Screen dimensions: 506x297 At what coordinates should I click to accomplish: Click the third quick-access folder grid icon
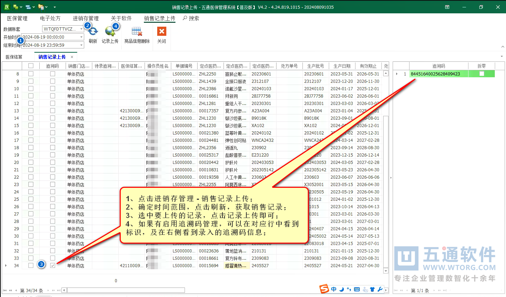pyautogui.click(x=41, y=7)
